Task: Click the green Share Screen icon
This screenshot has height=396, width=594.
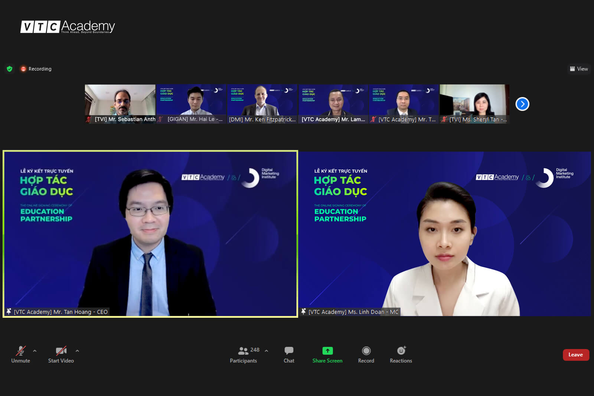Action: coord(327,351)
